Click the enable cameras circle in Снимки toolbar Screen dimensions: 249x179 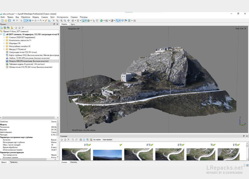click(x=62, y=140)
